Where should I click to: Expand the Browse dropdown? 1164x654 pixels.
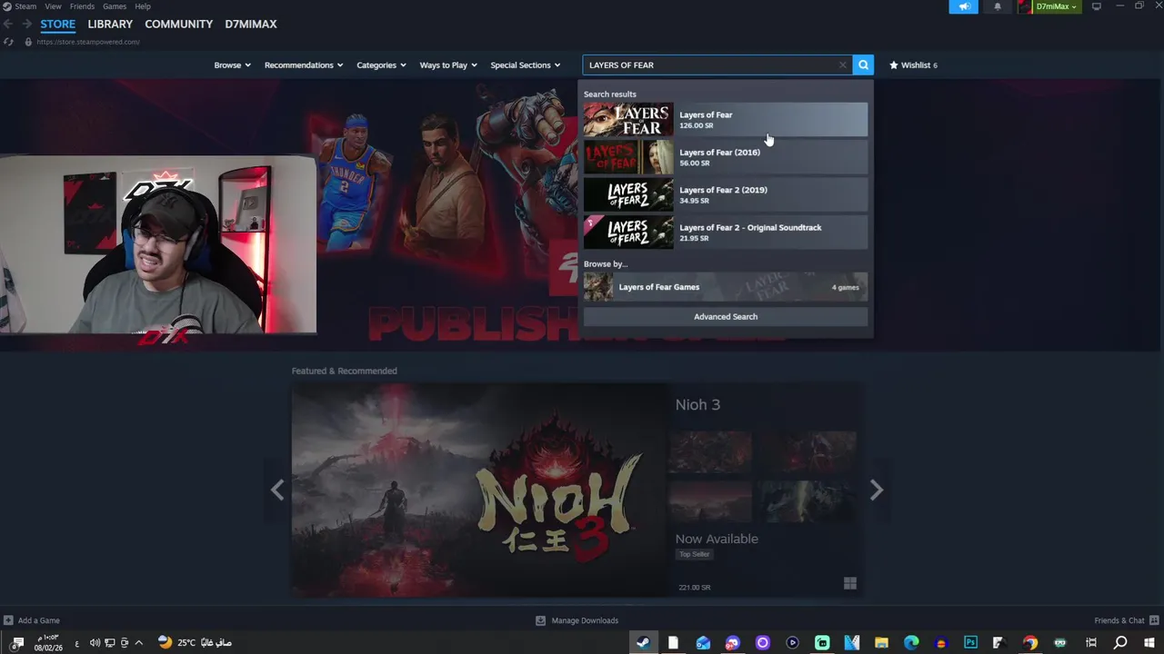point(232,64)
